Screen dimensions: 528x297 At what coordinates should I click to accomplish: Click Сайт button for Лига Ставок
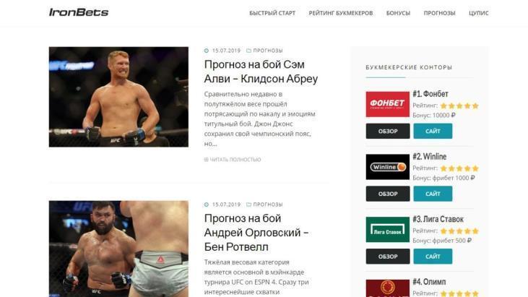(x=433, y=257)
